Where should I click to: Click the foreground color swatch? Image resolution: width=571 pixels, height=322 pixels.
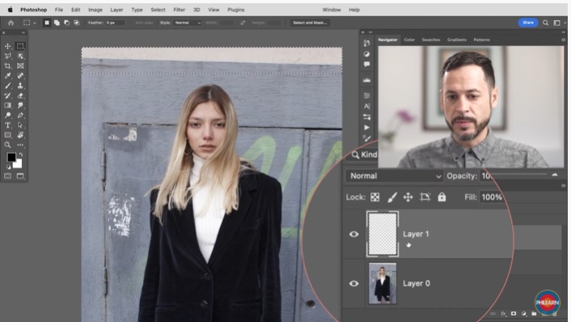(11, 157)
